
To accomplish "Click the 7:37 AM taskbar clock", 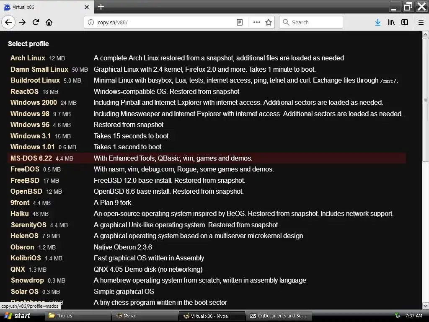I will [x=413, y=316].
